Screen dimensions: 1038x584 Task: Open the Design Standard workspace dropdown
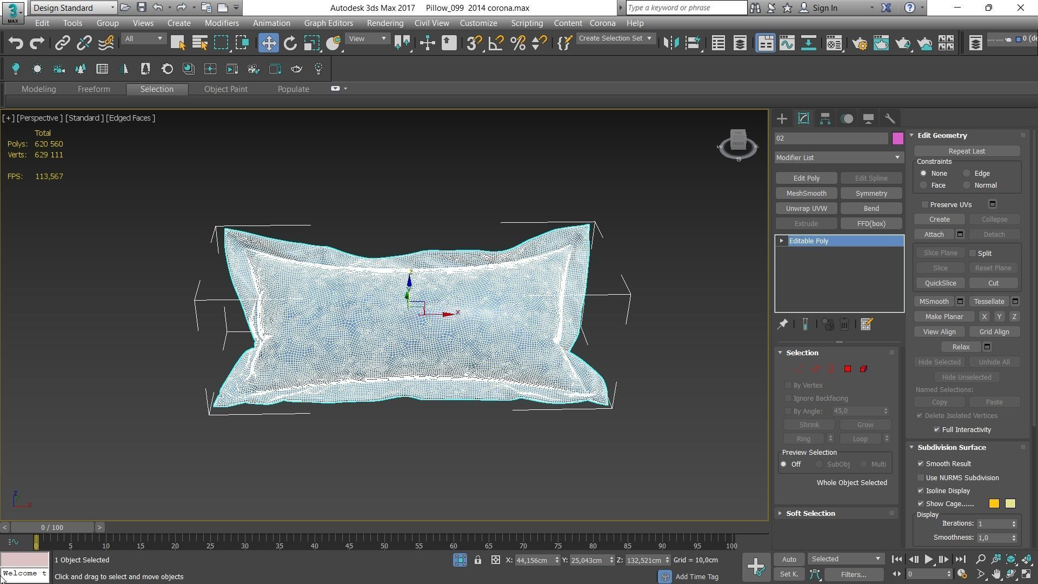pos(74,8)
